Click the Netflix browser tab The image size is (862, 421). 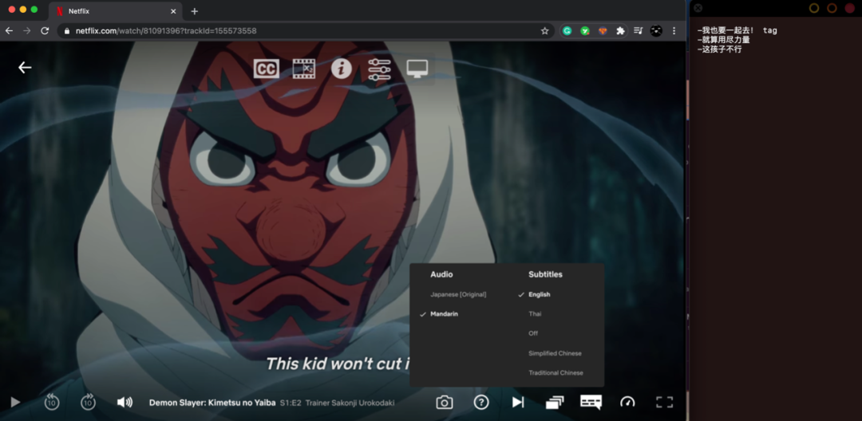click(x=116, y=11)
